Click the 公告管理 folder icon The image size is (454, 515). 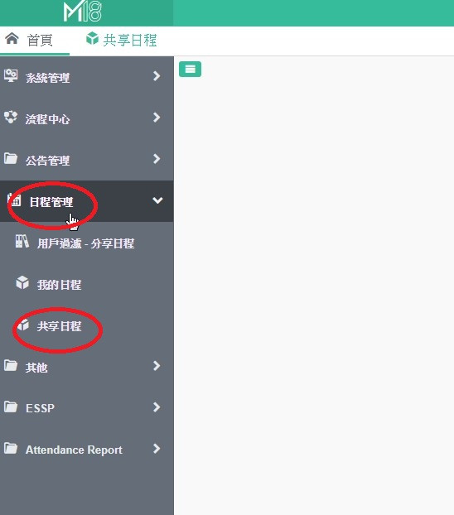pyautogui.click(x=11, y=159)
